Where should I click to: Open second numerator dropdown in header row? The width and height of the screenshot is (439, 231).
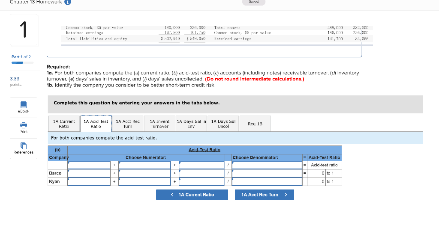pos(144,165)
